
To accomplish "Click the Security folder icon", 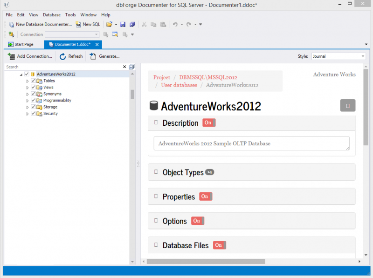I will point(39,114).
